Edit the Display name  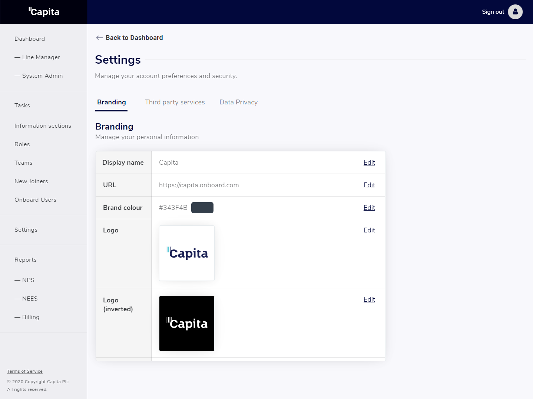tap(369, 162)
